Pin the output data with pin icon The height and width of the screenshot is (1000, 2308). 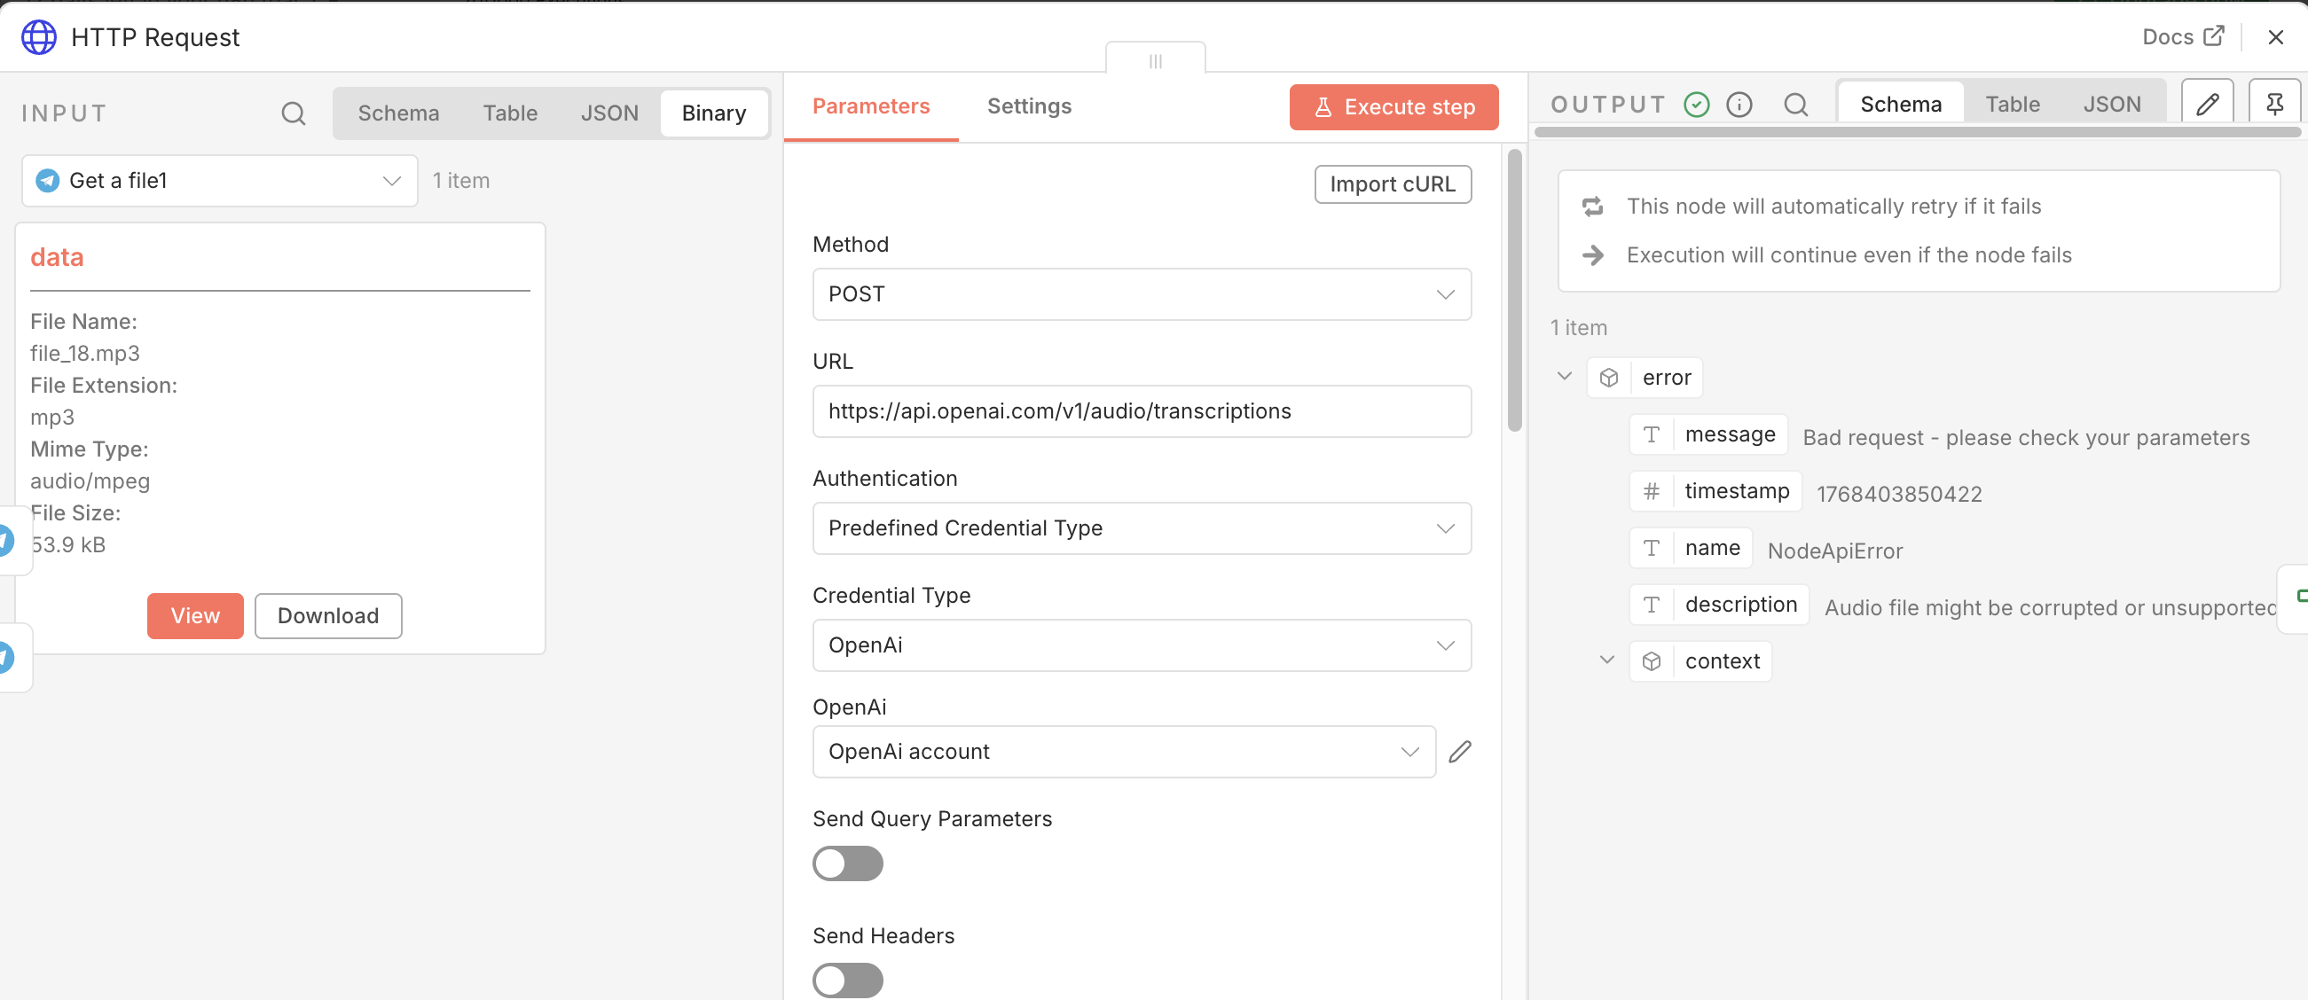pyautogui.click(x=2274, y=105)
